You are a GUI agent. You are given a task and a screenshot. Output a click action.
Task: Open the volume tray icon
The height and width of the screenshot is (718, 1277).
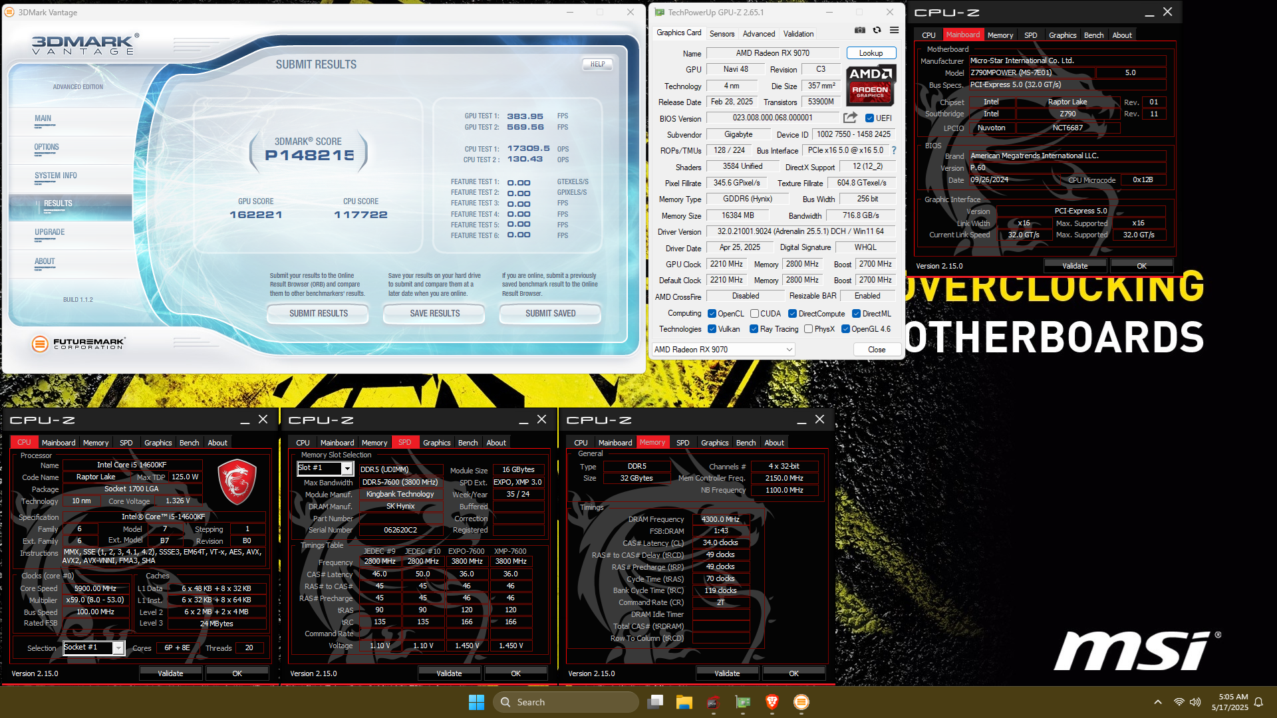[x=1195, y=702]
